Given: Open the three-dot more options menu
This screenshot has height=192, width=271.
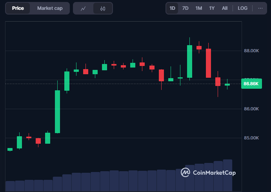Looking at the screenshot, I should pyautogui.click(x=260, y=8).
